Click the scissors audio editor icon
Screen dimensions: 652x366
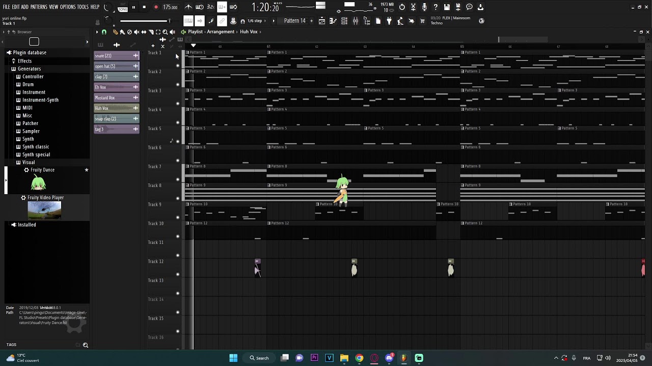tap(413, 7)
